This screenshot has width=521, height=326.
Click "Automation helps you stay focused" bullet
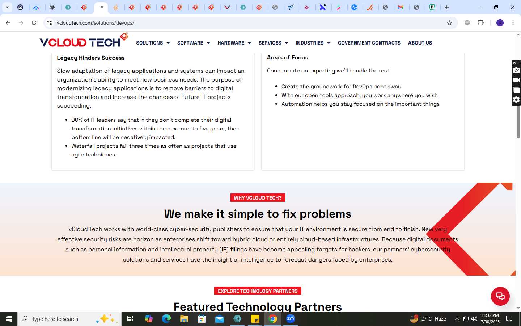360,104
